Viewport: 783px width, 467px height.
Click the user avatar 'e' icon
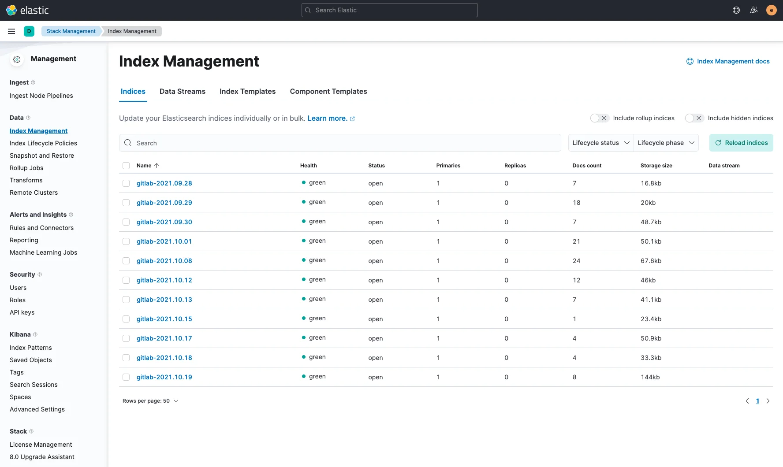(771, 10)
